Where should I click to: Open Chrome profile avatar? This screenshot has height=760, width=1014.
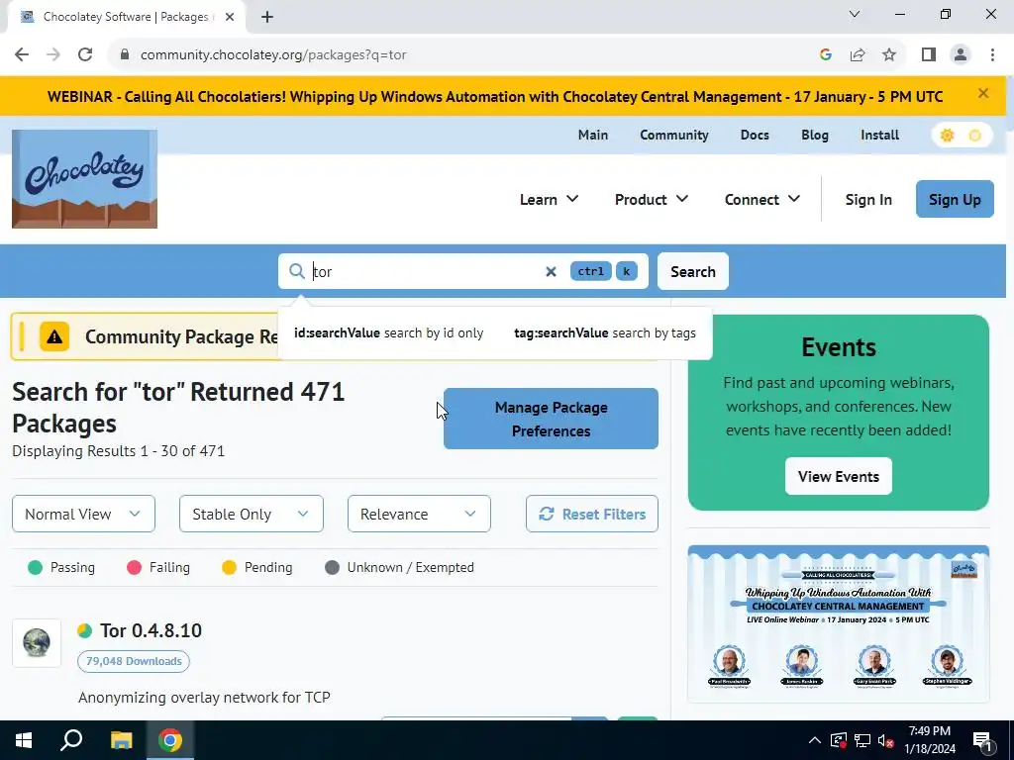[961, 55]
